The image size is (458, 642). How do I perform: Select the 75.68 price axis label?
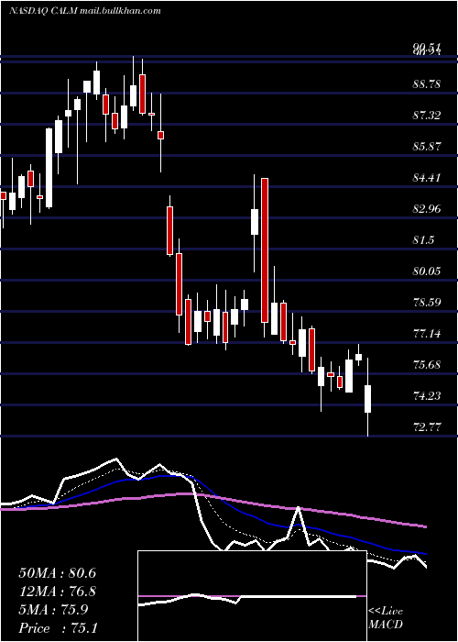point(427,364)
